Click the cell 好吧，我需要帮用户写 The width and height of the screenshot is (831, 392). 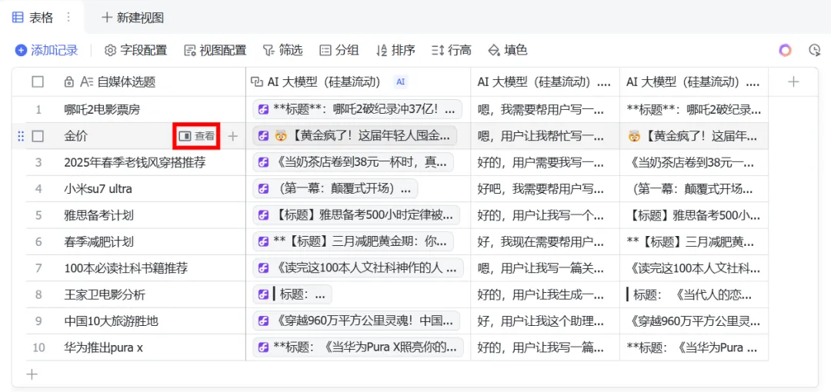click(545, 189)
